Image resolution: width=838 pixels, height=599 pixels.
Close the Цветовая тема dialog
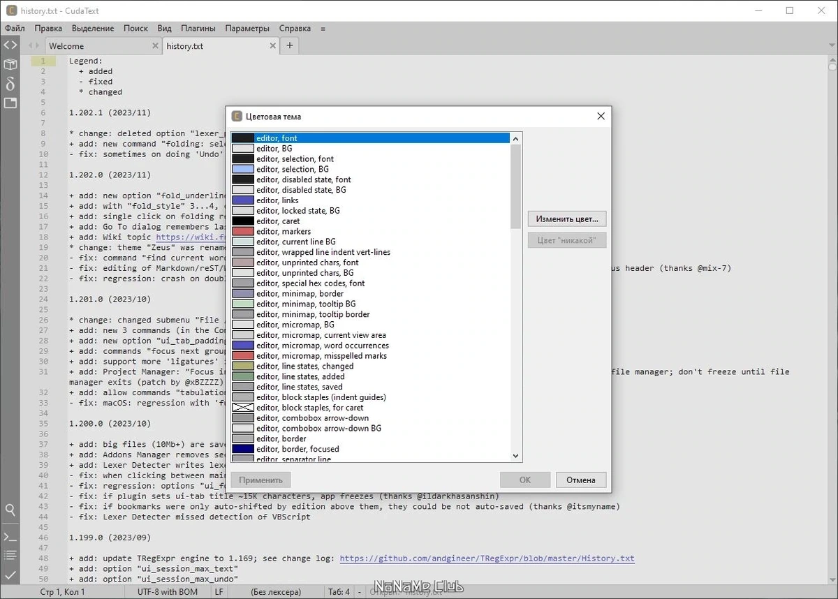pos(601,117)
